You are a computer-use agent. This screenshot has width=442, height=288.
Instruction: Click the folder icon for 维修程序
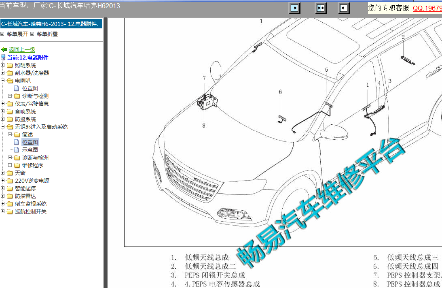click(x=17, y=165)
